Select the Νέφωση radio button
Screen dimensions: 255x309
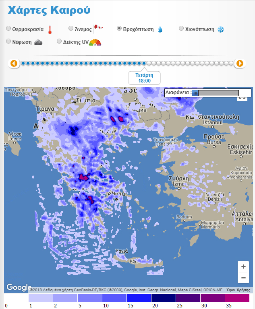9,41
